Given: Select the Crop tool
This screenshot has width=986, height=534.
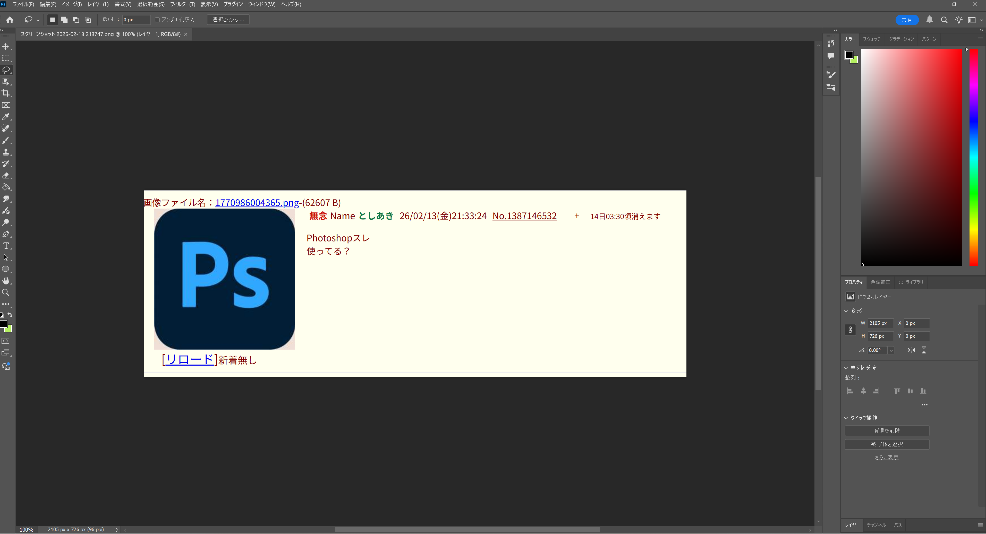Looking at the screenshot, I should pyautogui.click(x=6, y=93).
